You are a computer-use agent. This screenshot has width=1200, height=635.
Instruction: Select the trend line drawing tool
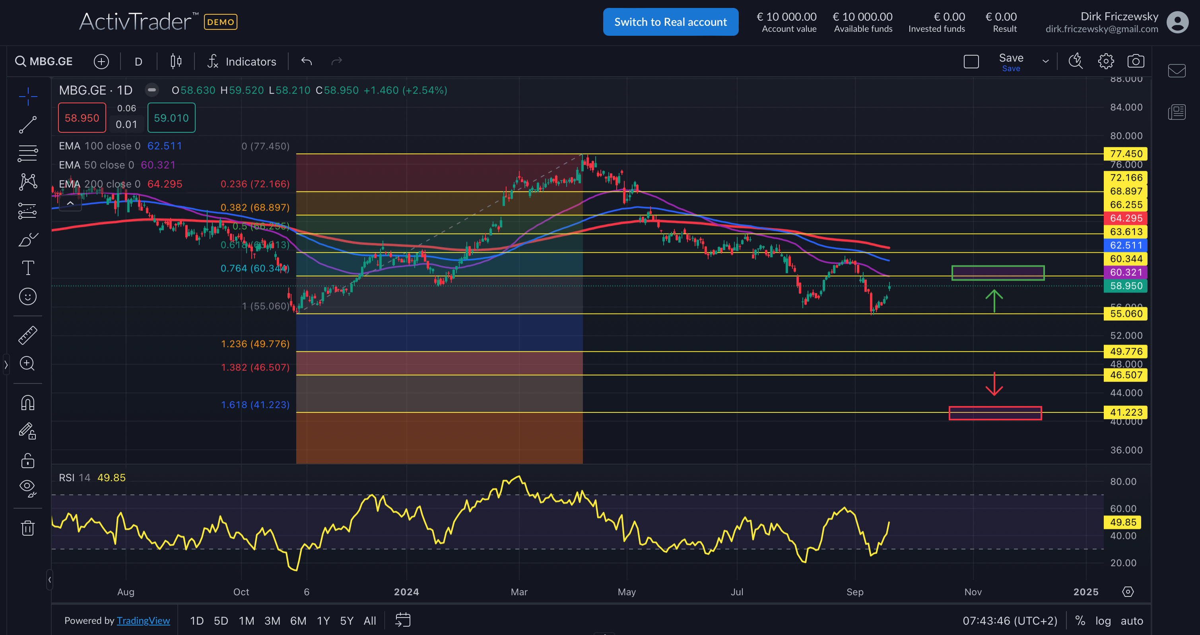pyautogui.click(x=27, y=125)
